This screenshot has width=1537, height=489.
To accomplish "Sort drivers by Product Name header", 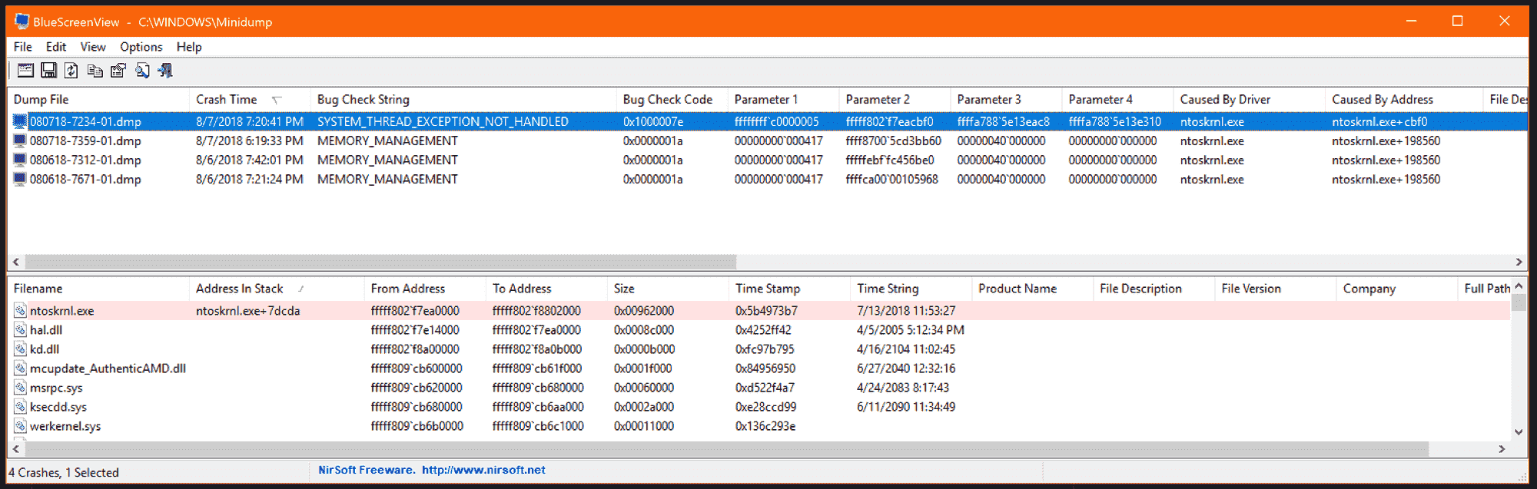I will click(x=1033, y=289).
